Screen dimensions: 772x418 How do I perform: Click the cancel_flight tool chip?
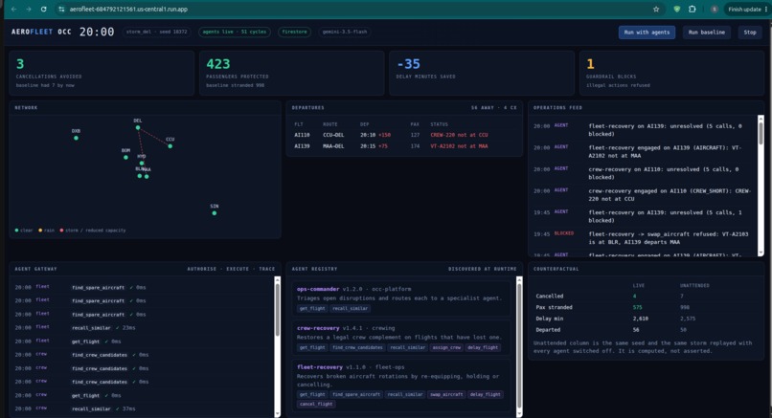pyautogui.click(x=316, y=404)
